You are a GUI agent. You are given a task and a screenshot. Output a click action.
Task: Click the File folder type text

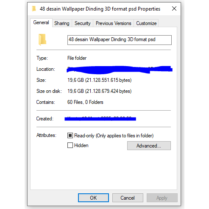pos(77,58)
